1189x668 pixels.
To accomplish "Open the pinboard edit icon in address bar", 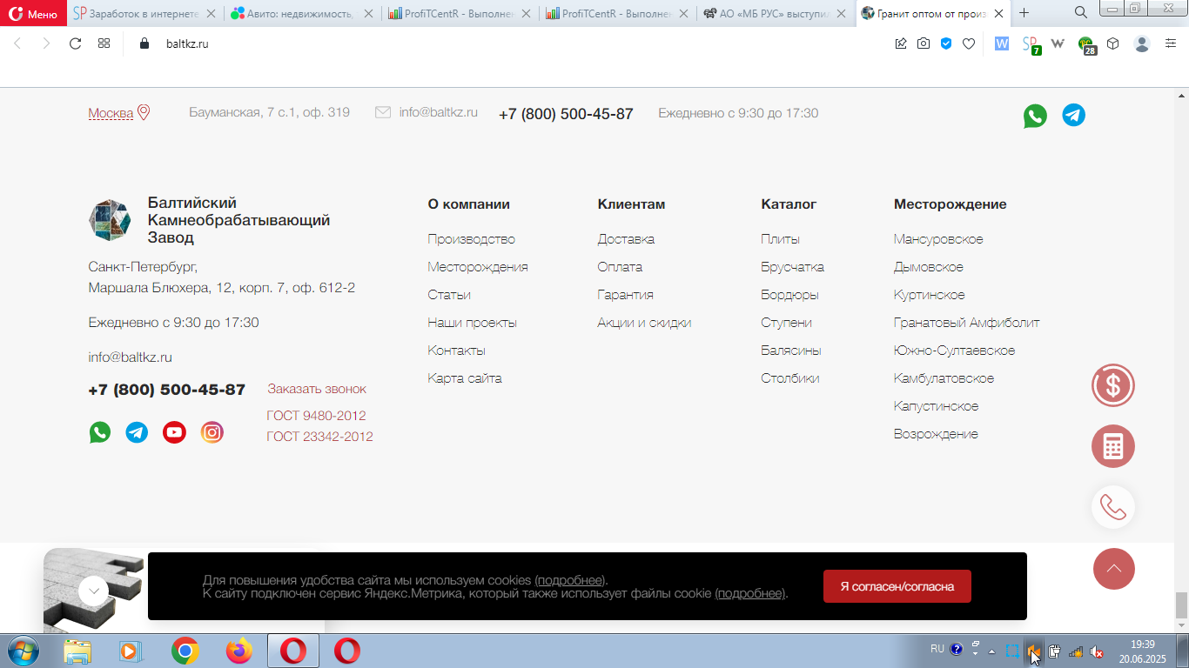I will click(x=901, y=43).
